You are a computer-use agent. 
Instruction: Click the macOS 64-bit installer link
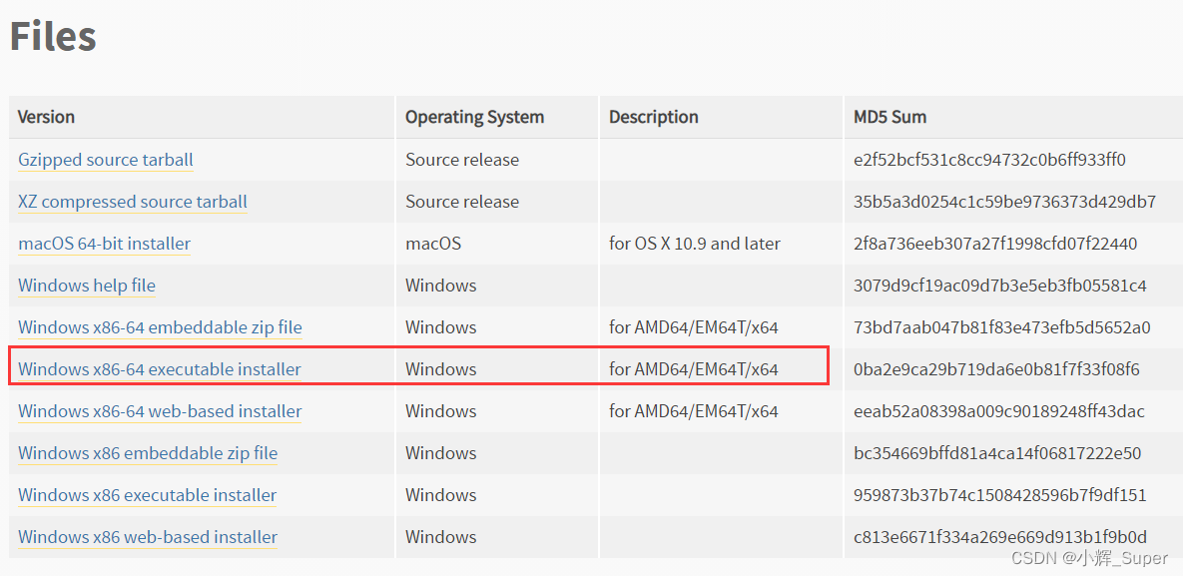click(104, 244)
